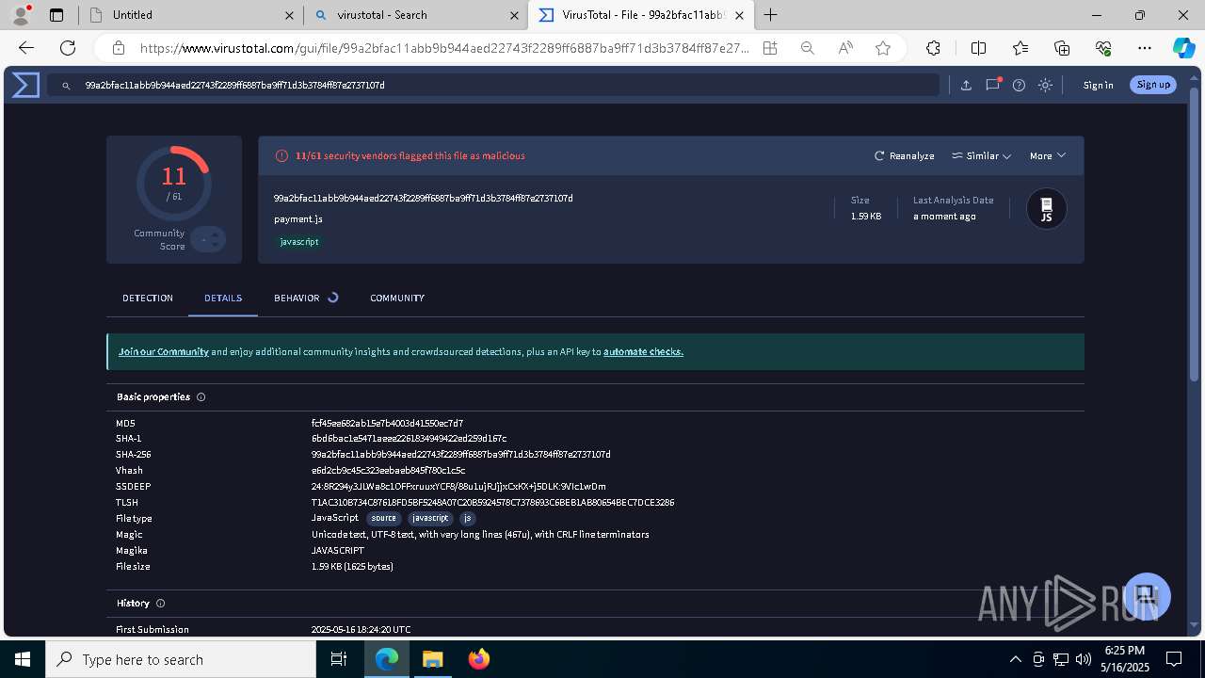The height and width of the screenshot is (678, 1205).
Task: Open Edge settings and more menu
Action: [1145, 48]
